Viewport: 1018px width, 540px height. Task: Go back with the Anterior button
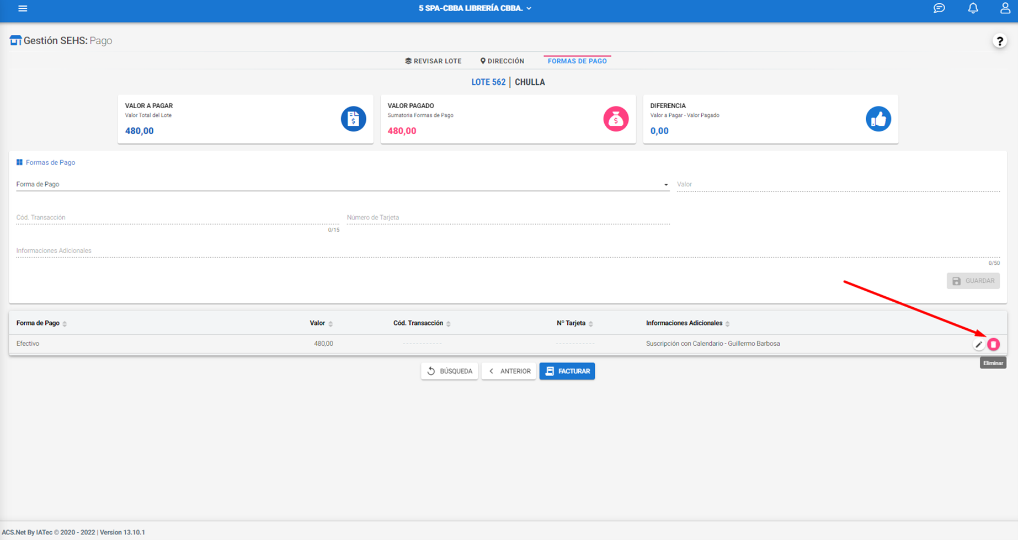coord(509,371)
